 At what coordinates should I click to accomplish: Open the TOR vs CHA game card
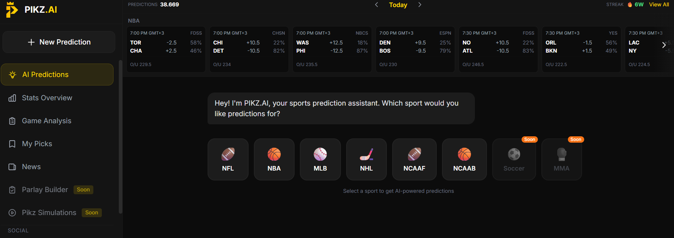click(166, 49)
